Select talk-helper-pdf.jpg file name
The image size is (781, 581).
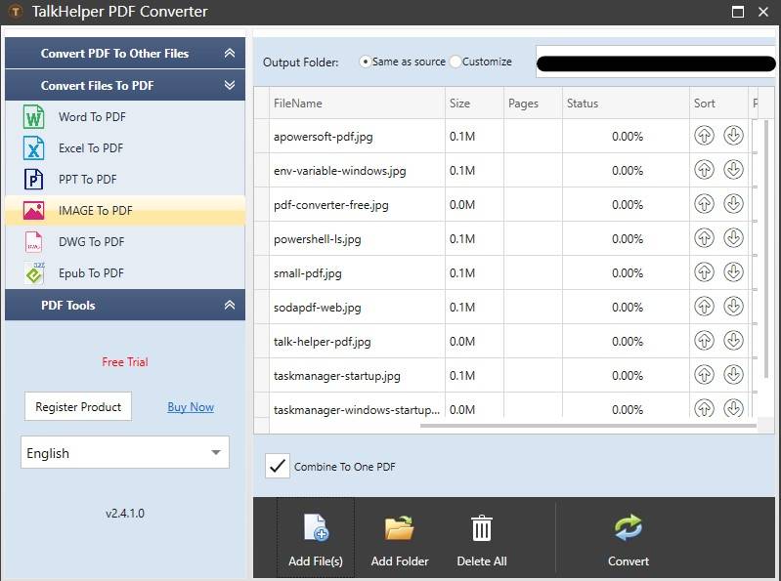pyautogui.click(x=323, y=342)
